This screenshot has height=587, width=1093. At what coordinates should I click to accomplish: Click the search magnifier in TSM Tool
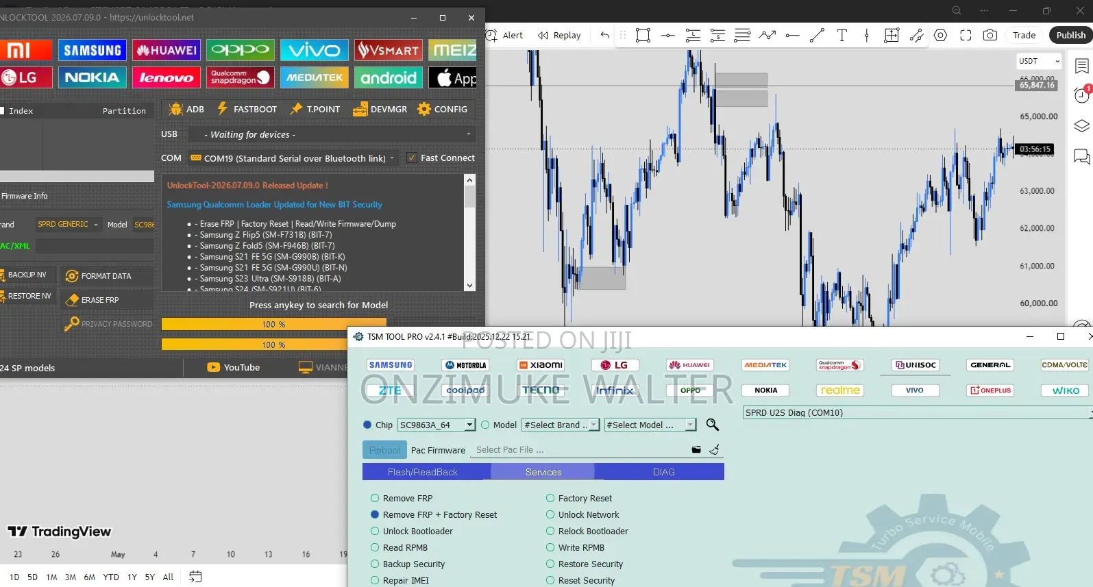coord(713,425)
